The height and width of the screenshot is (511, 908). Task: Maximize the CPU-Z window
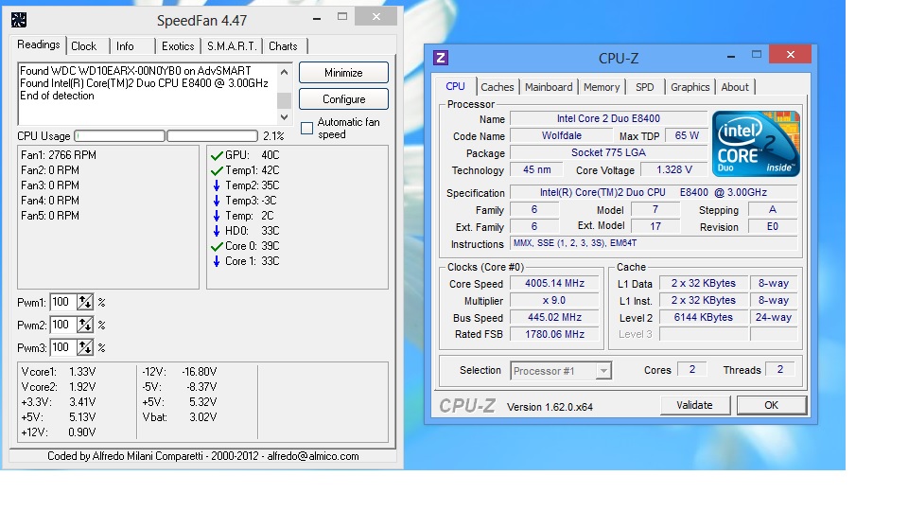[757, 55]
